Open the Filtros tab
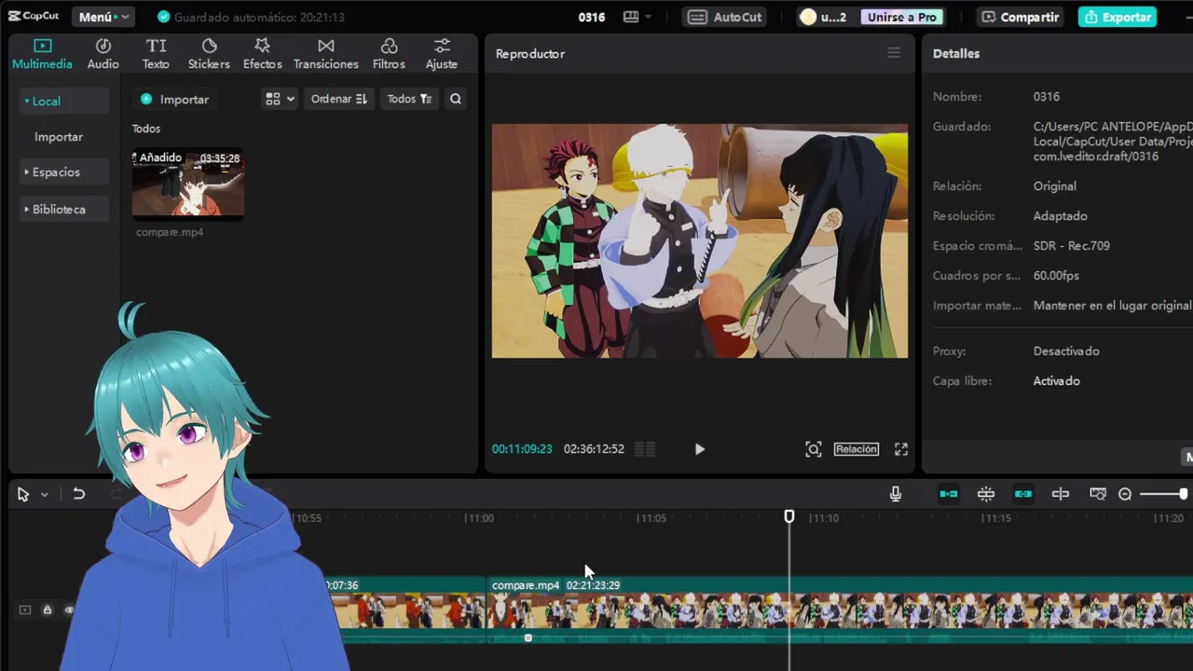This screenshot has width=1193, height=671. coord(389,54)
